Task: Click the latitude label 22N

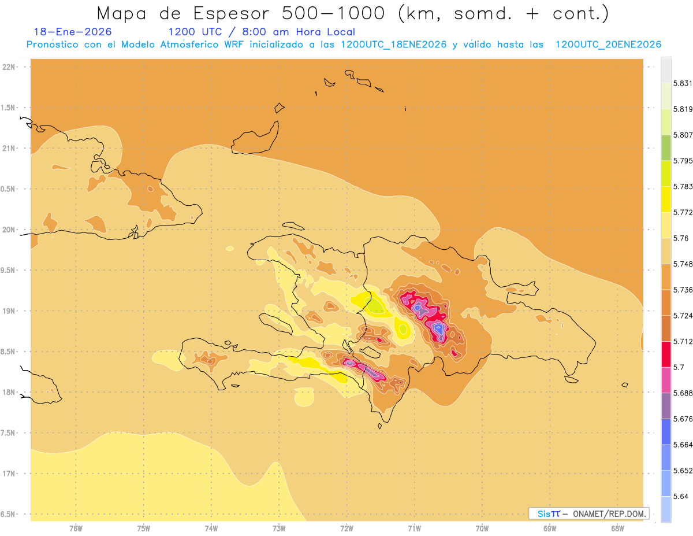Action: tap(9, 67)
